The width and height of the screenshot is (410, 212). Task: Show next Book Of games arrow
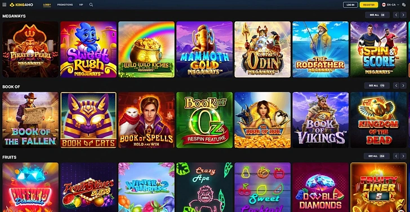pos(403,86)
